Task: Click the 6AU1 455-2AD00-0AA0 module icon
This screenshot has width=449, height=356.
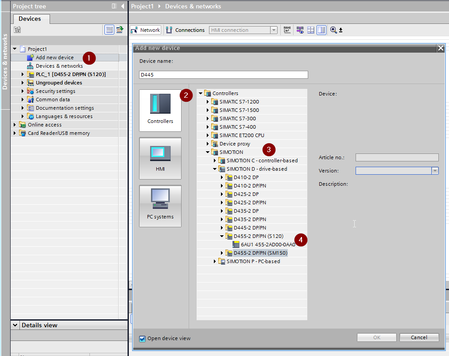Action: [x=236, y=245]
